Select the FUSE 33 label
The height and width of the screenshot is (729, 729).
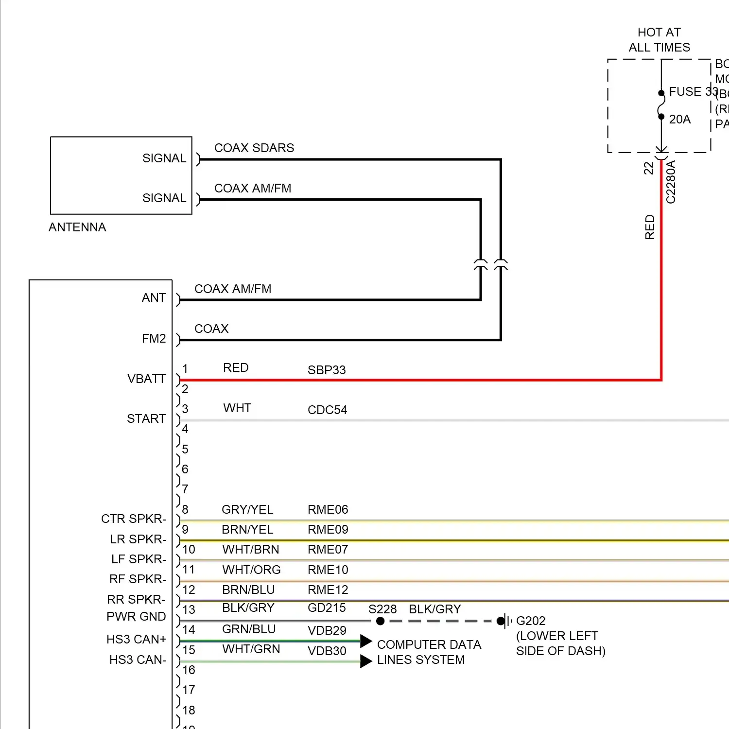[694, 91]
